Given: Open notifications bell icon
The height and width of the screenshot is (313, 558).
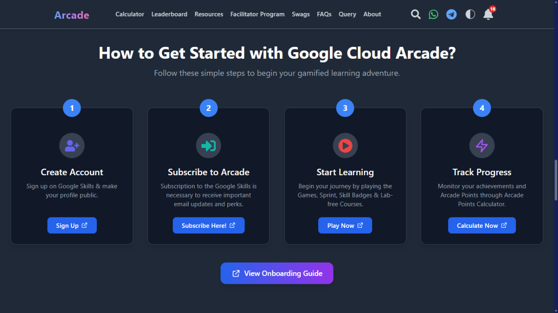Looking at the screenshot, I should [x=488, y=15].
